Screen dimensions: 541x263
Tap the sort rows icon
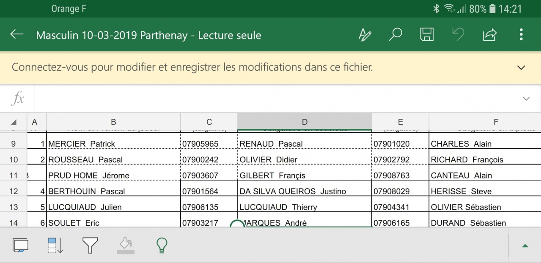coord(55,245)
